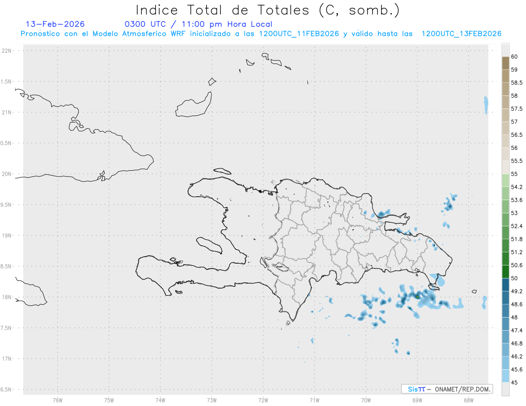Viewport: 526px width, 406px height.
Task: Click the '75W' longitude label
Action: click(109, 400)
